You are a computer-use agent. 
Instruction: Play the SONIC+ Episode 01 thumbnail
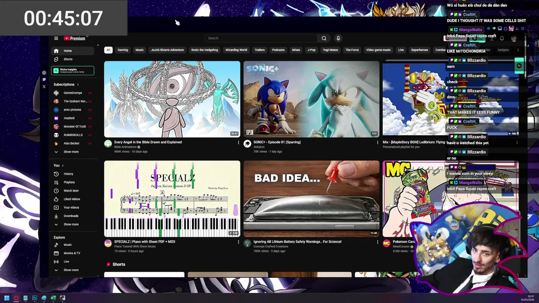click(311, 99)
